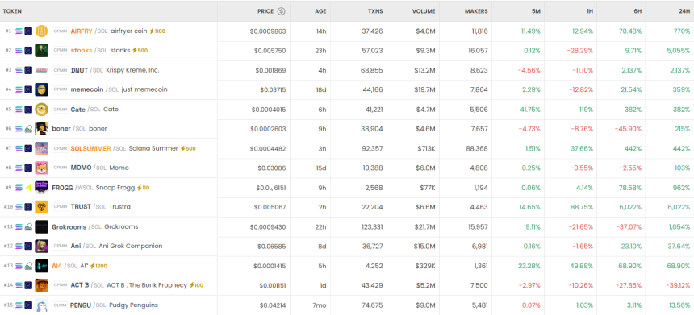Viewport: 694px width, 315px height.
Task: Select the FROGG Snoop Frogg row
Action: [x=347, y=188]
